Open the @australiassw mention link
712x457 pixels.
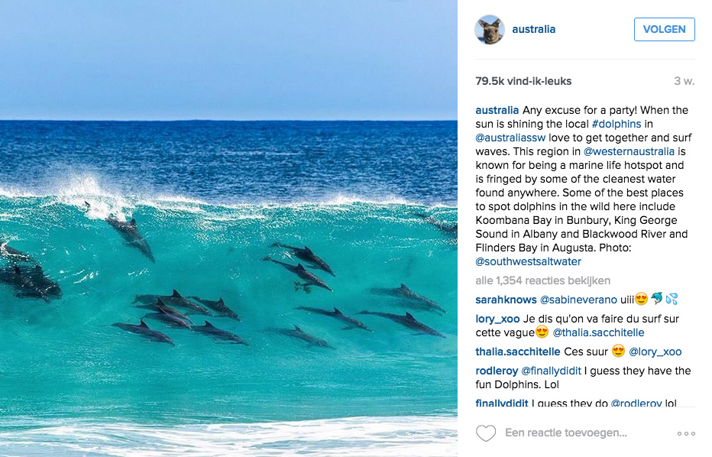[510, 138]
